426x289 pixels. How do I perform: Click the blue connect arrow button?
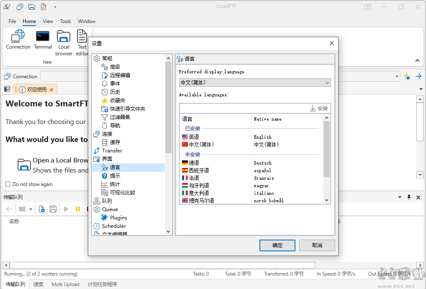(418, 76)
